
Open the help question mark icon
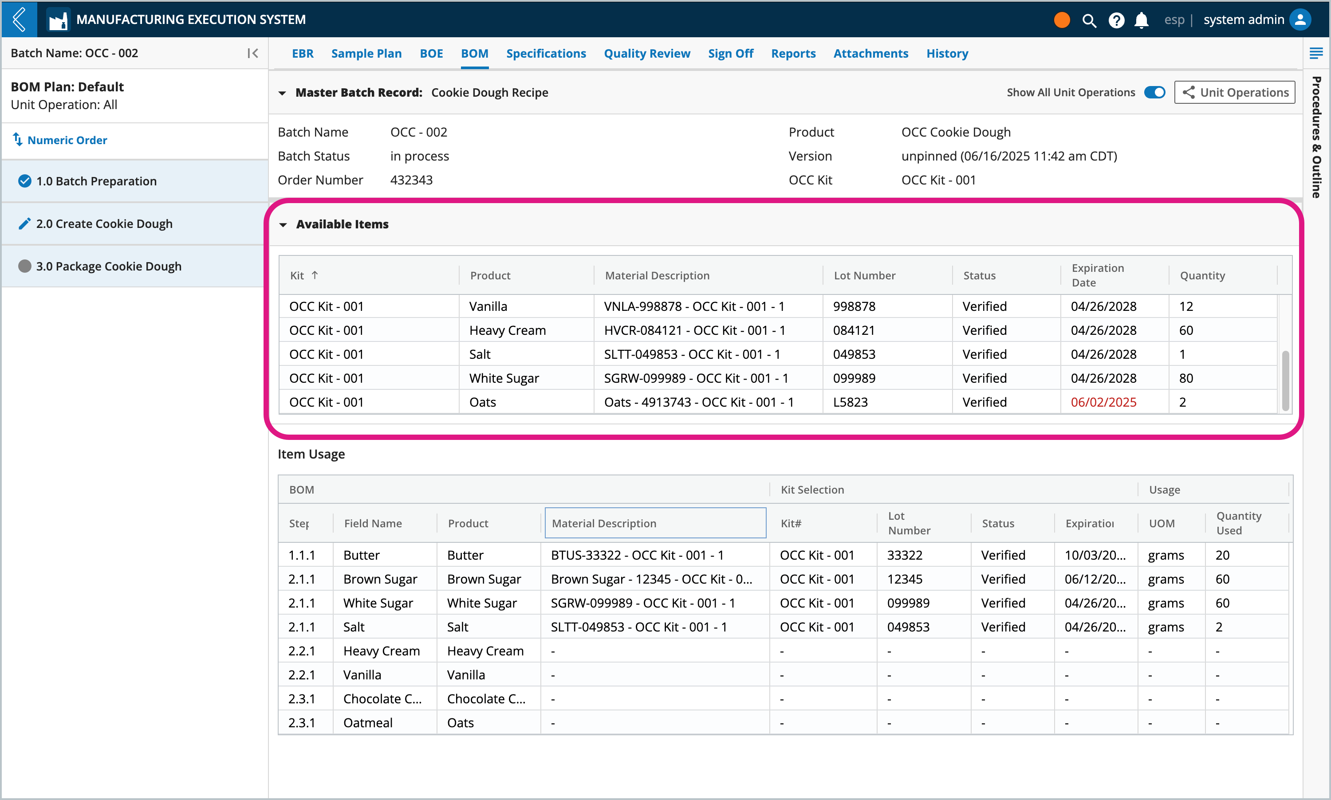1116,20
